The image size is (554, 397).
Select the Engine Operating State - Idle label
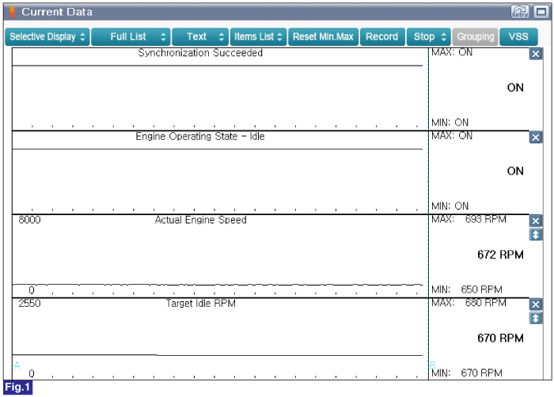tap(200, 136)
